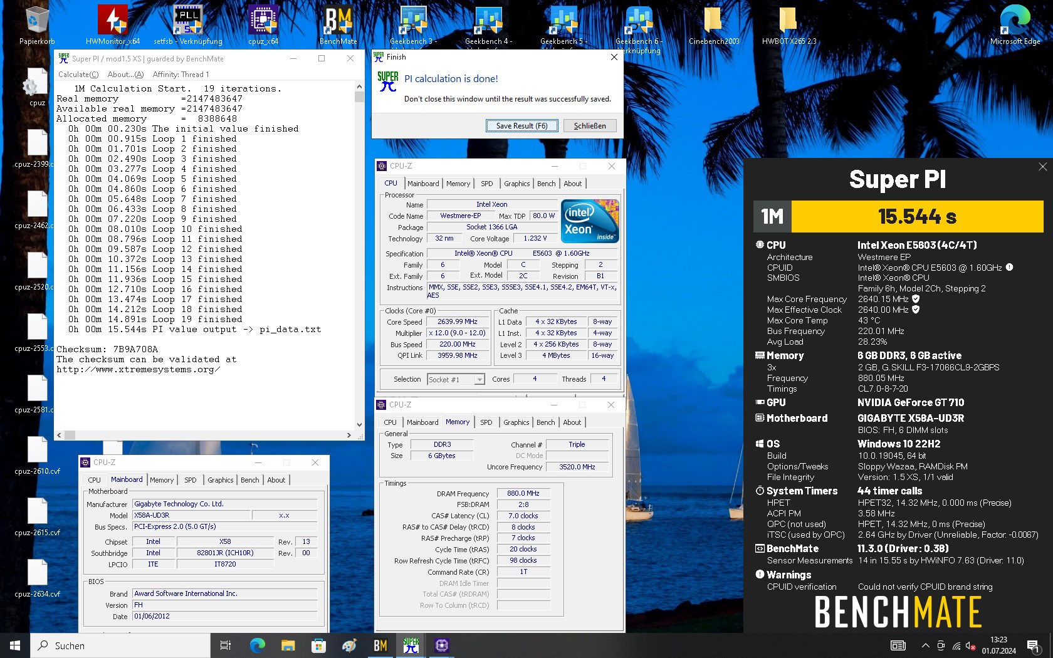Viewport: 1053px width, 658px height.
Task: Click the Model X58A-UD3R field
Action: tap(191, 516)
